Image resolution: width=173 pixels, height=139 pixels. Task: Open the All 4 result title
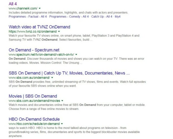[13, 4]
